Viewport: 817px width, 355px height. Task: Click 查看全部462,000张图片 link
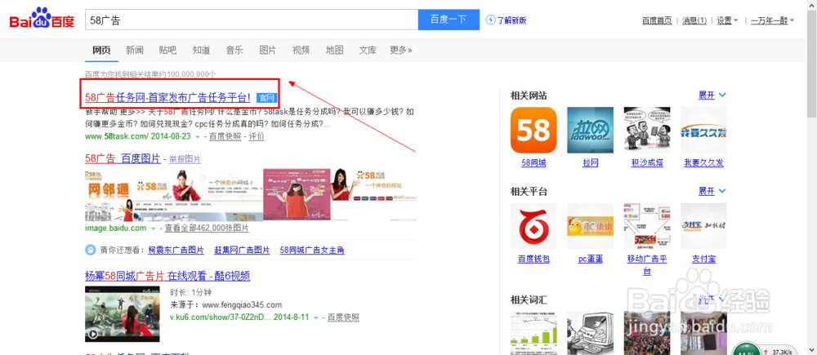(207, 229)
